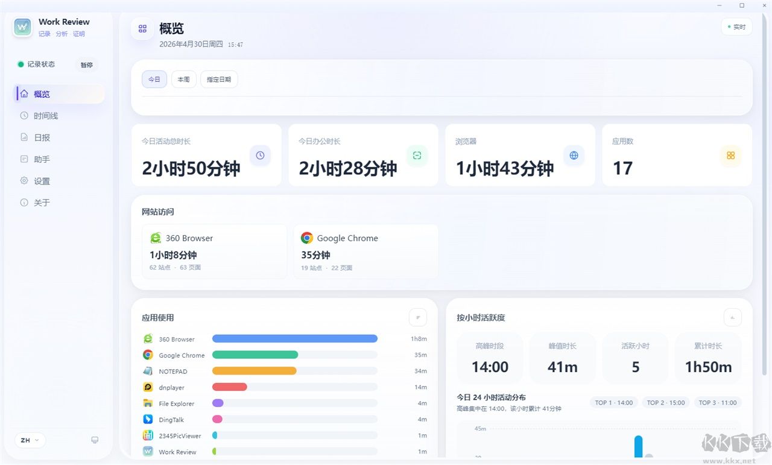The width and height of the screenshot is (772, 465).
Task: Click the Work Review icon in 应用使用 list
Action: (x=148, y=452)
